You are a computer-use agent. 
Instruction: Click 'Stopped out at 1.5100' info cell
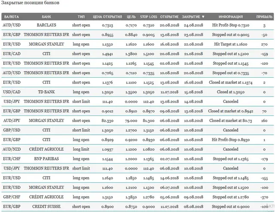[x=231, y=54]
